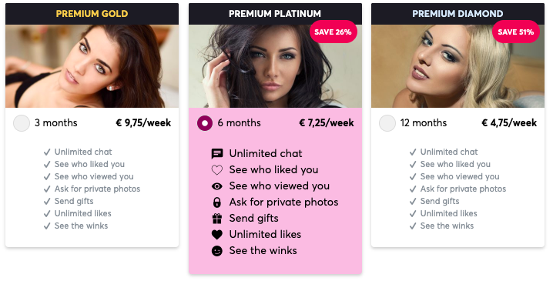Click the gift box icon beside Send gifts
The image size is (553, 281).
217,219
